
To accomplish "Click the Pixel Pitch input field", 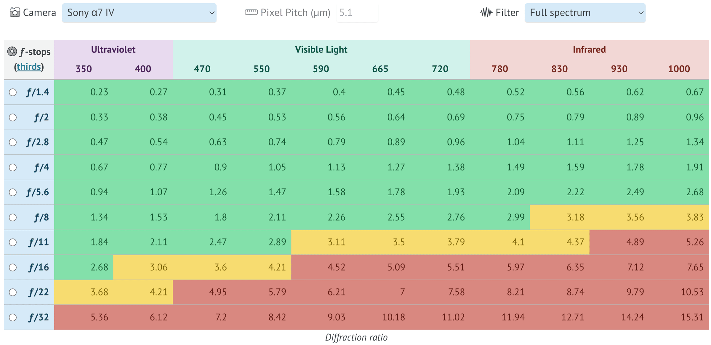I will (x=357, y=13).
